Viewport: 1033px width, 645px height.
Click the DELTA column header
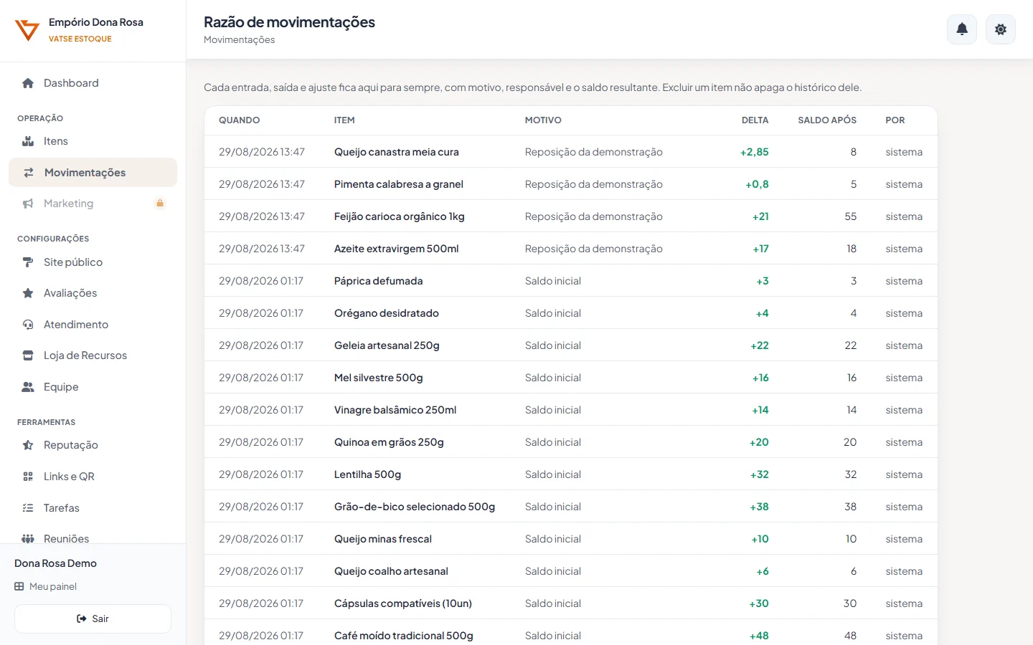tap(755, 120)
